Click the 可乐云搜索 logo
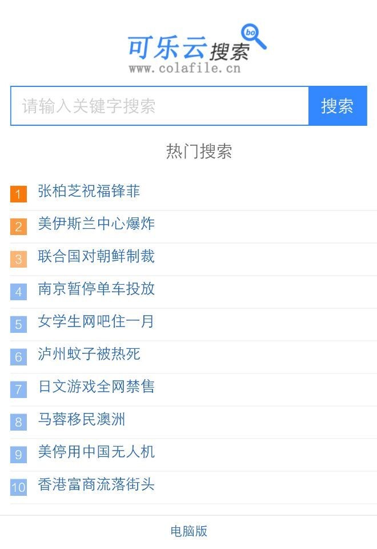This screenshot has height=549, width=377. click(x=188, y=50)
